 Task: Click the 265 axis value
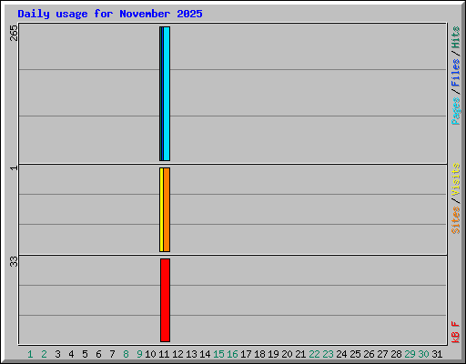click(x=14, y=33)
